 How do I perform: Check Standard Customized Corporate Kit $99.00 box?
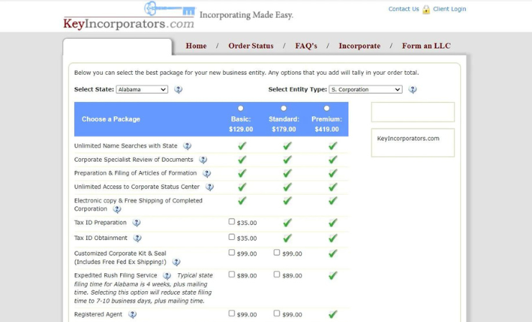277,253
